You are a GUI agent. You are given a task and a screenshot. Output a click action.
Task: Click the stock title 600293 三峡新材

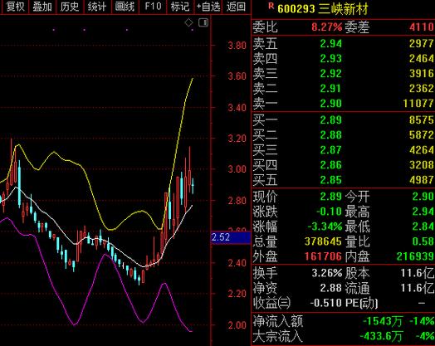point(323,9)
